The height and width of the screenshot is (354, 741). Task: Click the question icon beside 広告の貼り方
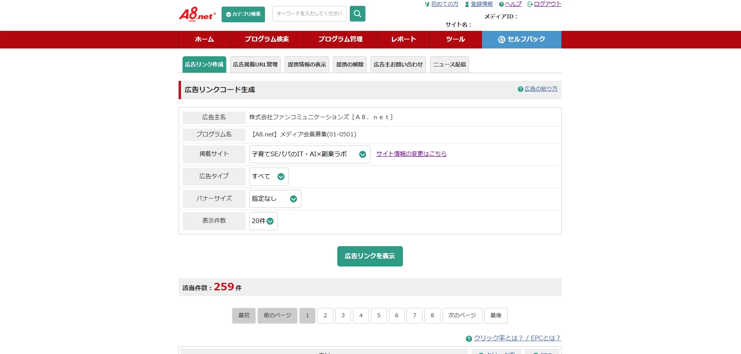coord(521,89)
